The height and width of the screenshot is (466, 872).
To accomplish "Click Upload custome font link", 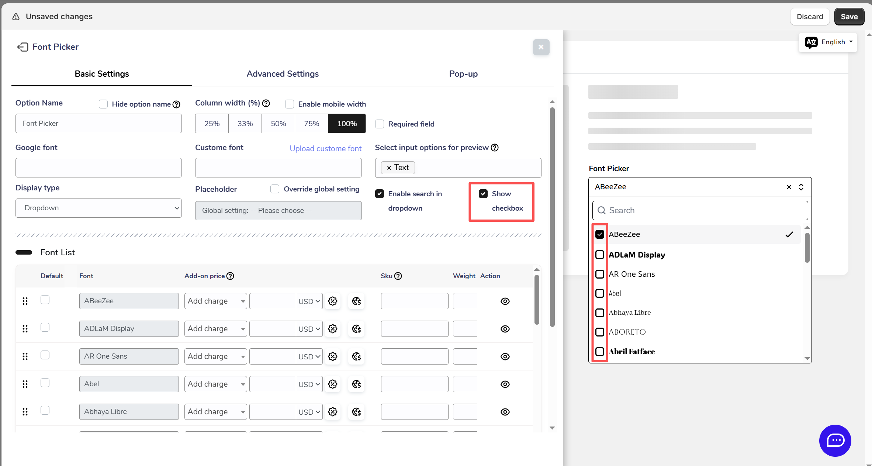I will (325, 148).
